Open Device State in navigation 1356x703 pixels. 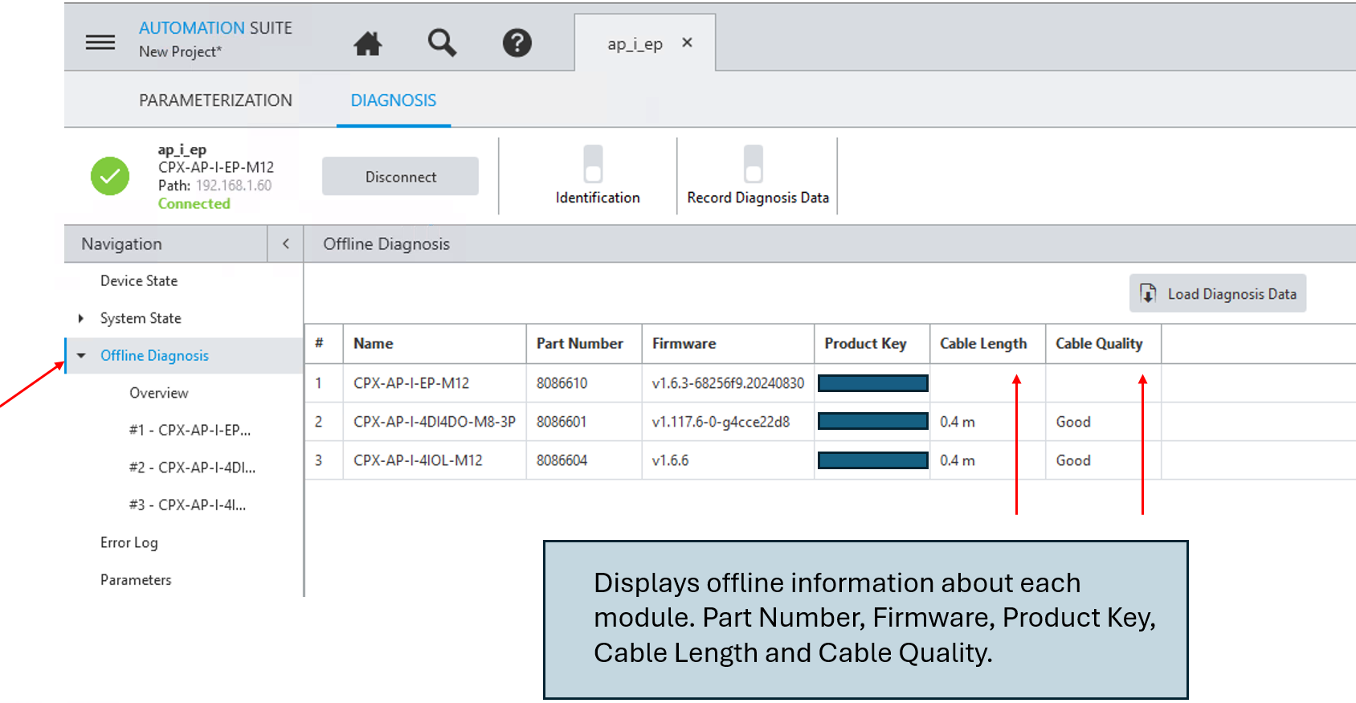(x=139, y=280)
